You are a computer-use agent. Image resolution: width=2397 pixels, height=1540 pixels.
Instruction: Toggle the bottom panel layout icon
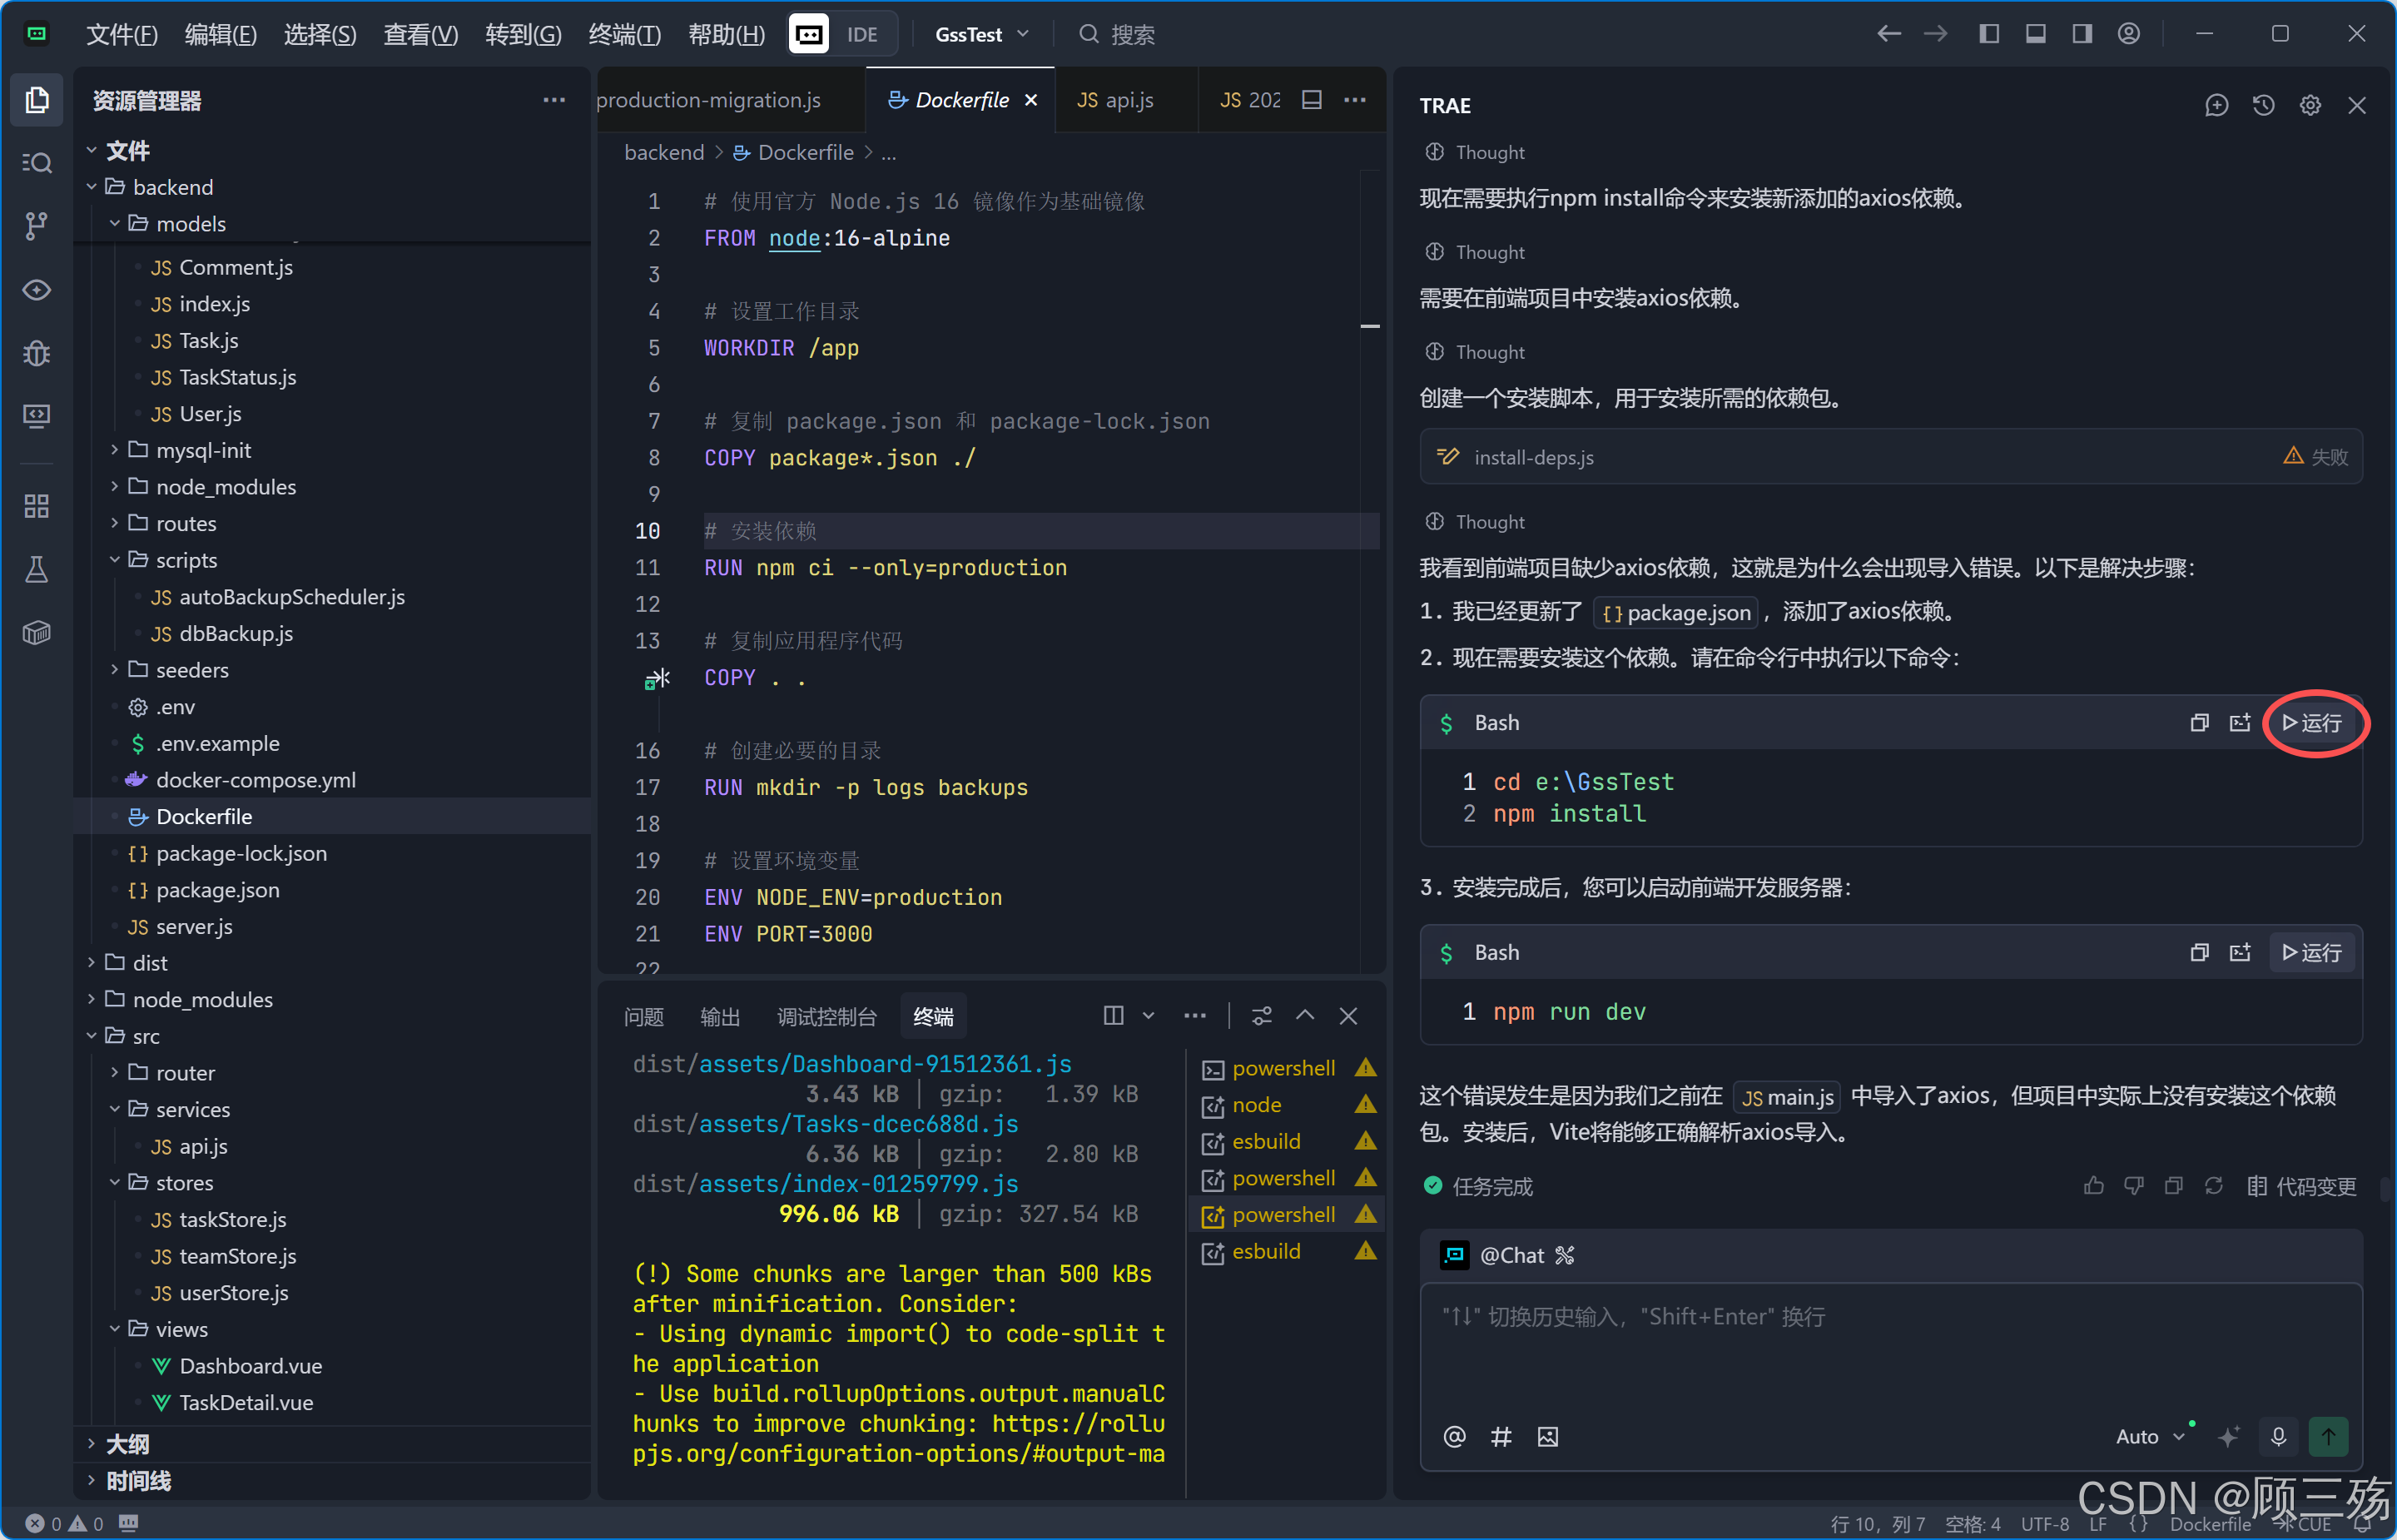click(x=2035, y=34)
